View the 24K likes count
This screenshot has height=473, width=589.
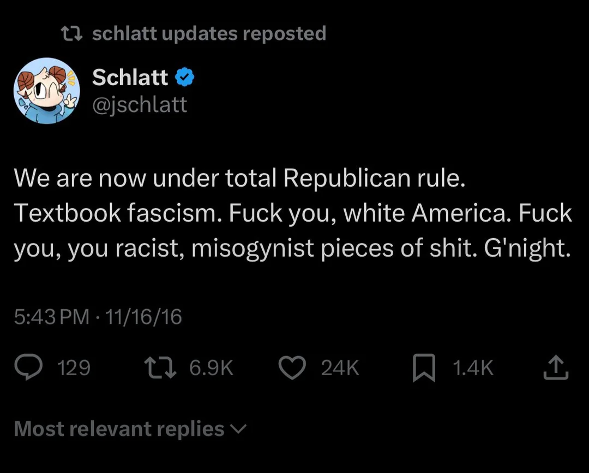[340, 368]
